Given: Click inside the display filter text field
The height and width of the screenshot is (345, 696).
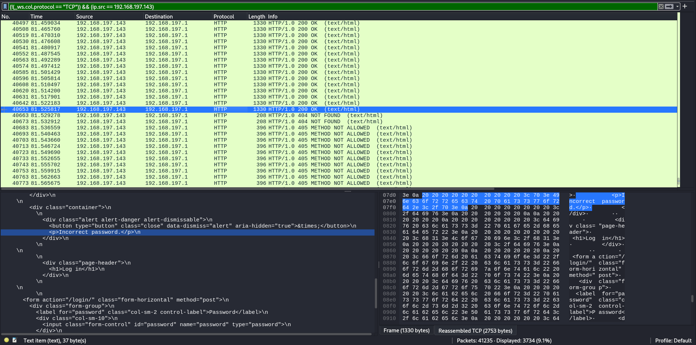Looking at the screenshot, I should click(332, 7).
